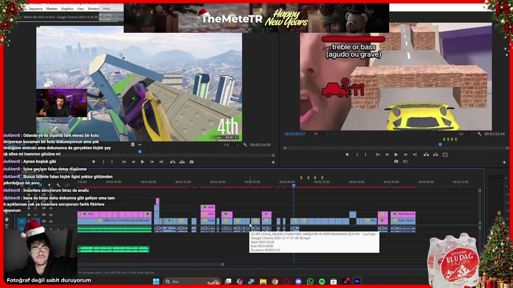The height and width of the screenshot is (288, 513).
Task: Mark Out in the Program monitor
Action: [x=366, y=155]
